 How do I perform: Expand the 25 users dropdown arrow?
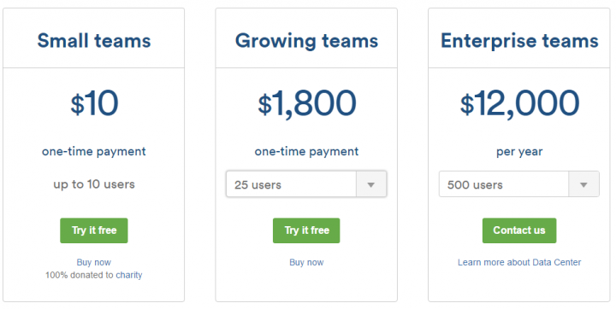coord(371,184)
